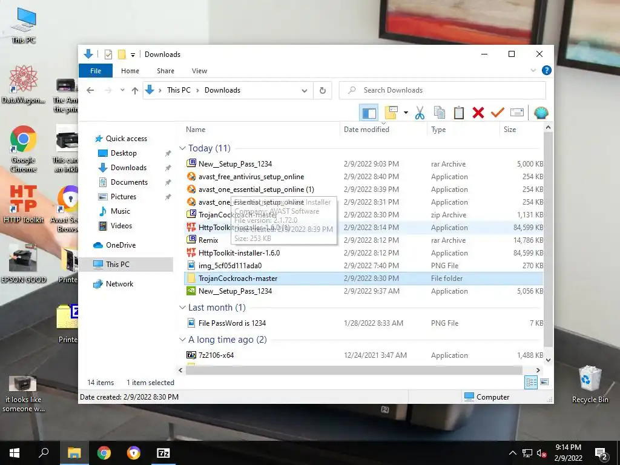Click the shell globe toolbar icon
The width and height of the screenshot is (620, 465).
tap(541, 113)
